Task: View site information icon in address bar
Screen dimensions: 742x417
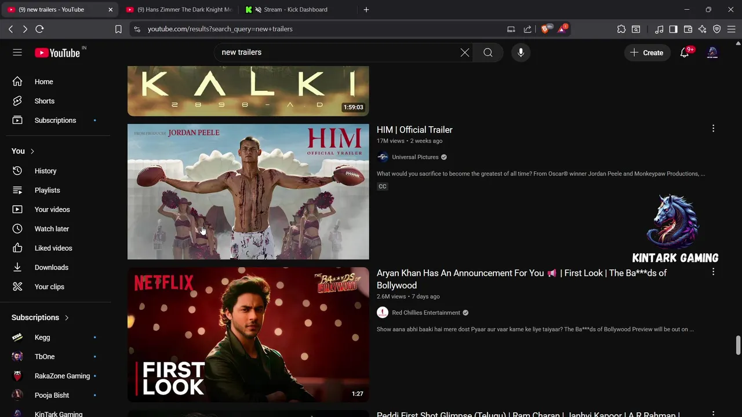Action: [x=136, y=29]
